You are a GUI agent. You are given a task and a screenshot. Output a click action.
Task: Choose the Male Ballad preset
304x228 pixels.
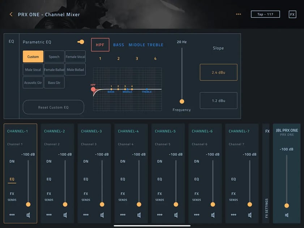click(76, 69)
